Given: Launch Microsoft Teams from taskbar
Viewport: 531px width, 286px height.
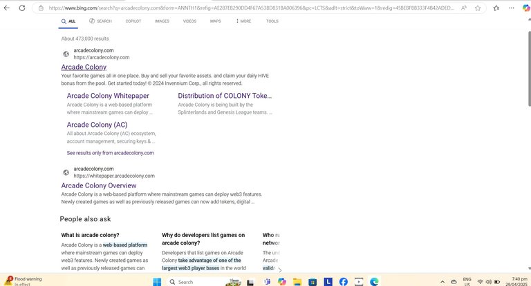Looking at the screenshot, I should coord(267,282).
